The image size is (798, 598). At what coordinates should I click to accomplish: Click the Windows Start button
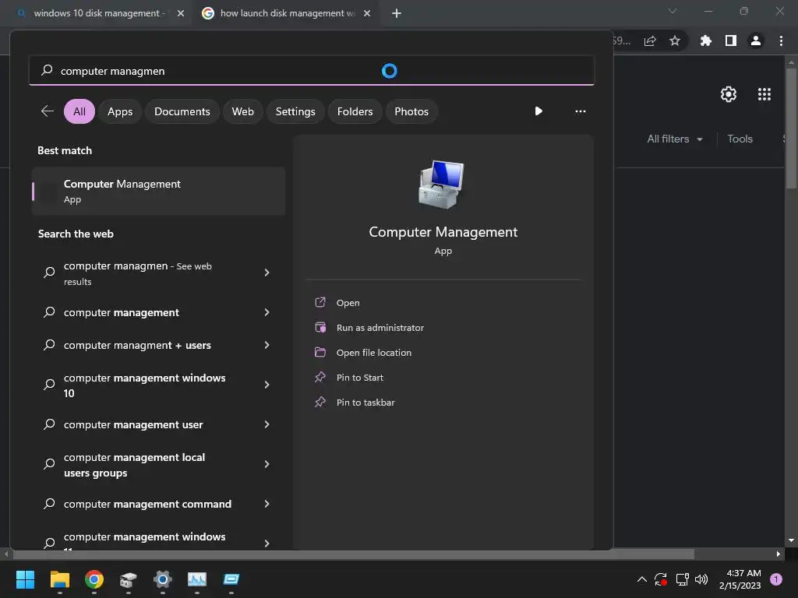click(25, 579)
